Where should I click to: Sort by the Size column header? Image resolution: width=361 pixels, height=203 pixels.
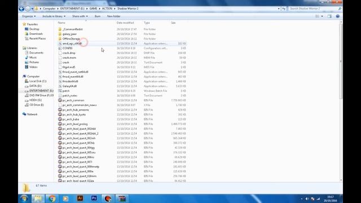click(x=173, y=23)
